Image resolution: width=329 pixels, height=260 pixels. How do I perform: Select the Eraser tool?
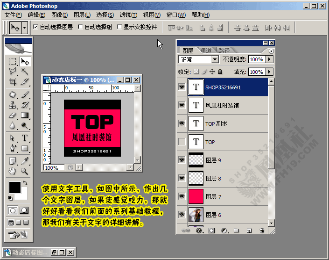coord(13,115)
